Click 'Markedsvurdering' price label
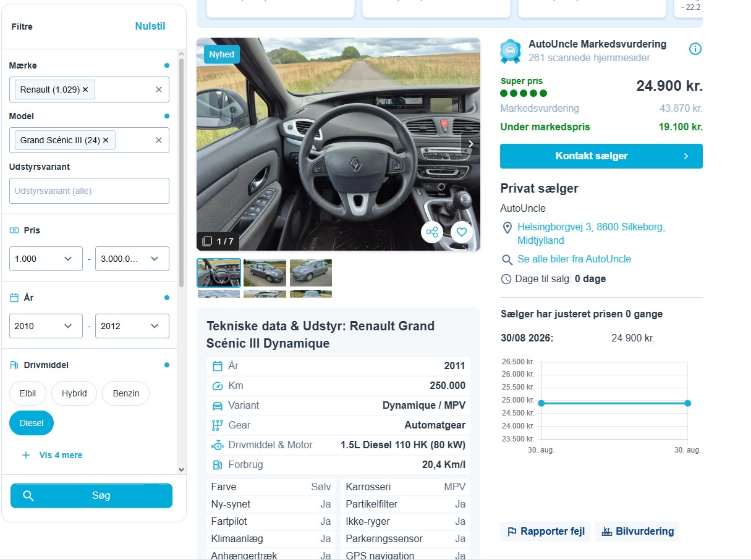 click(540, 109)
